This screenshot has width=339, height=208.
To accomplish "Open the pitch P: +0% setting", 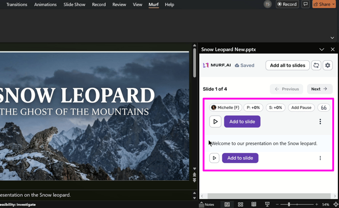I will point(253,108).
